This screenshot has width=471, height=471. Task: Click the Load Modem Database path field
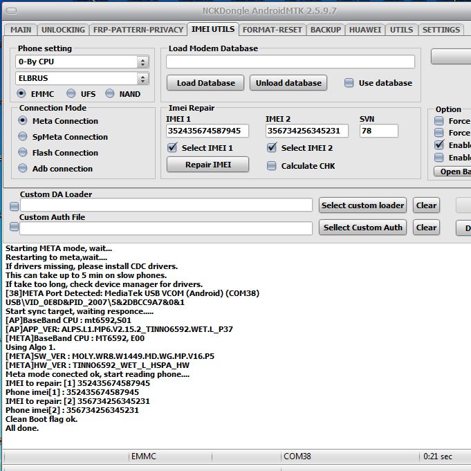[290, 62]
